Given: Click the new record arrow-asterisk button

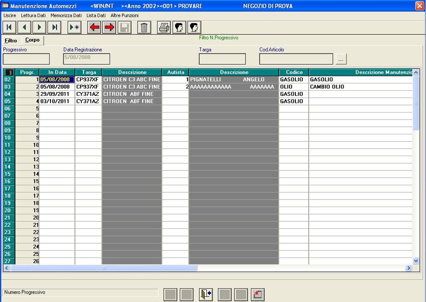Looking at the screenshot, I should (74, 27).
